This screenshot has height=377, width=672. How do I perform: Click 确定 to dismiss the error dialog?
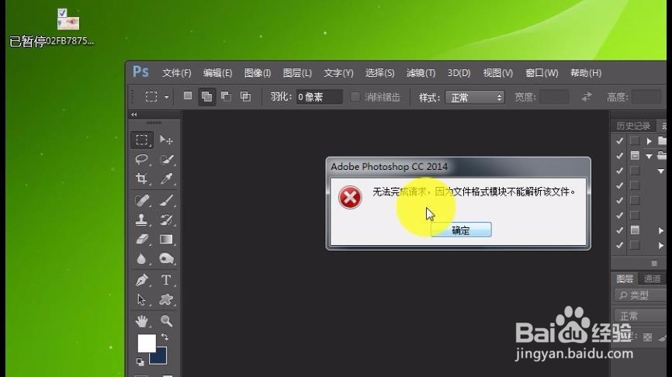tap(461, 230)
